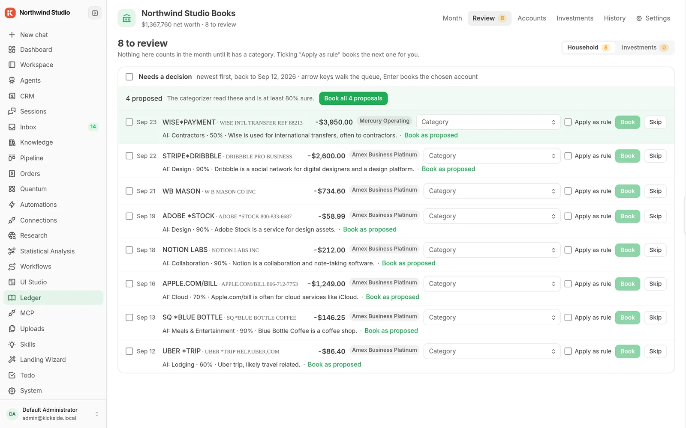Screen dimensions: 686x428
Task: Click Book as proposed for APPLE.COM/BILL
Action: (392, 297)
